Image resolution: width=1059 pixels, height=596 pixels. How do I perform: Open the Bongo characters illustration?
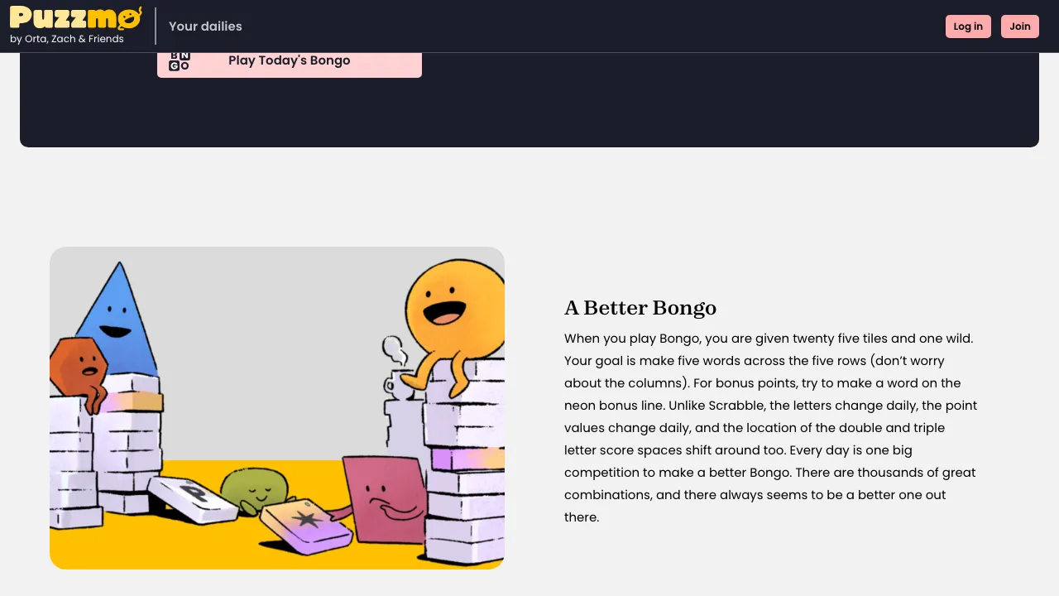tap(277, 408)
